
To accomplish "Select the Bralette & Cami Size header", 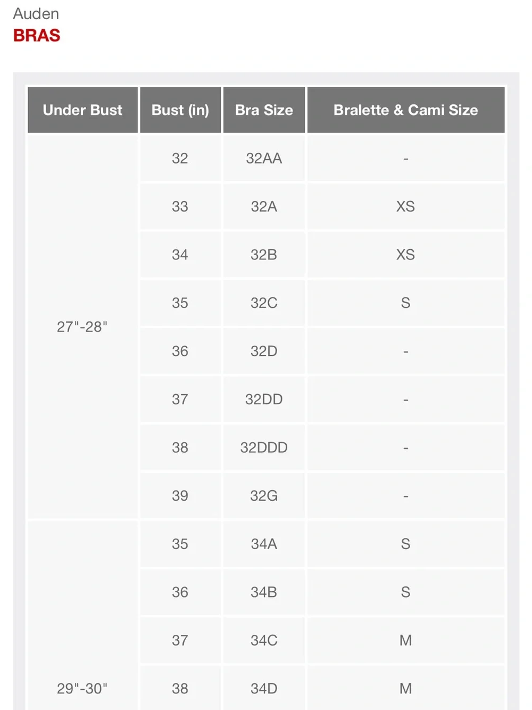I will (x=406, y=110).
